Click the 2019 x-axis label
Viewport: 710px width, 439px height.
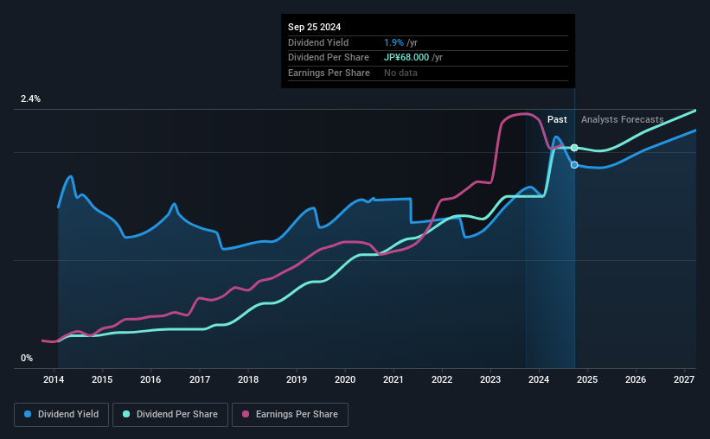click(297, 379)
